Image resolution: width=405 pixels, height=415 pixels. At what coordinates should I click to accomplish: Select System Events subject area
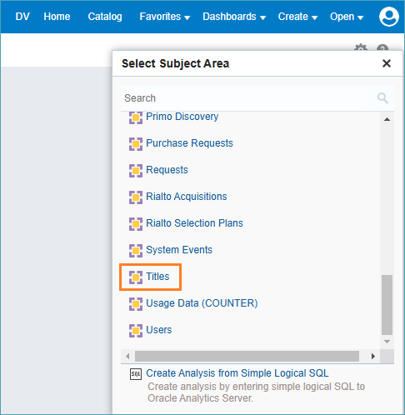coord(179,250)
